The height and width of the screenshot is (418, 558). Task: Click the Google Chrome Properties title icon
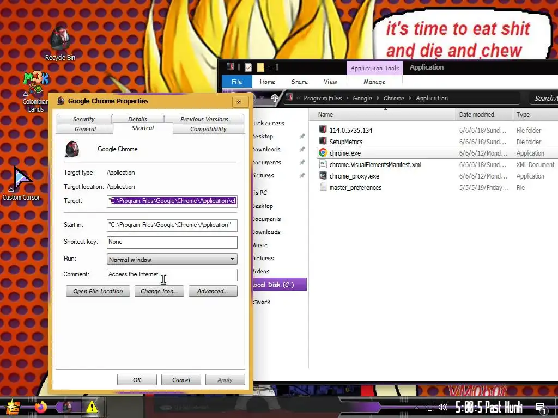click(61, 101)
